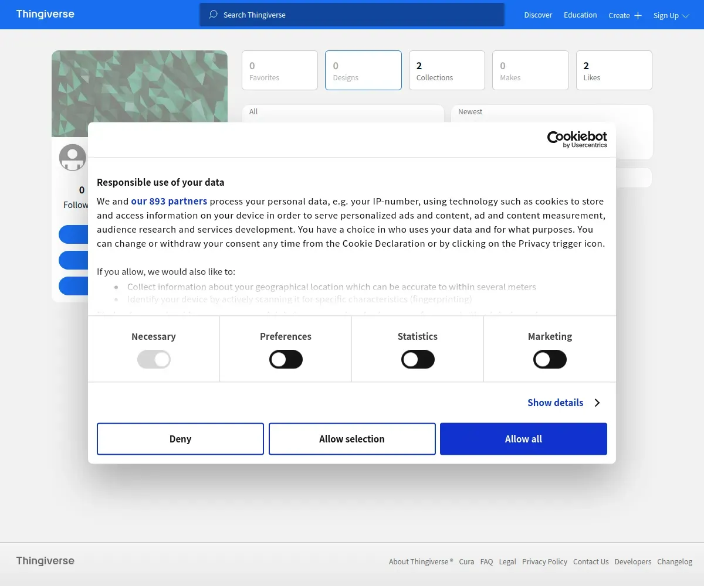Screen dimensions: 704x586
Task: Enable the Marketing cookies switch
Action: 550,359
